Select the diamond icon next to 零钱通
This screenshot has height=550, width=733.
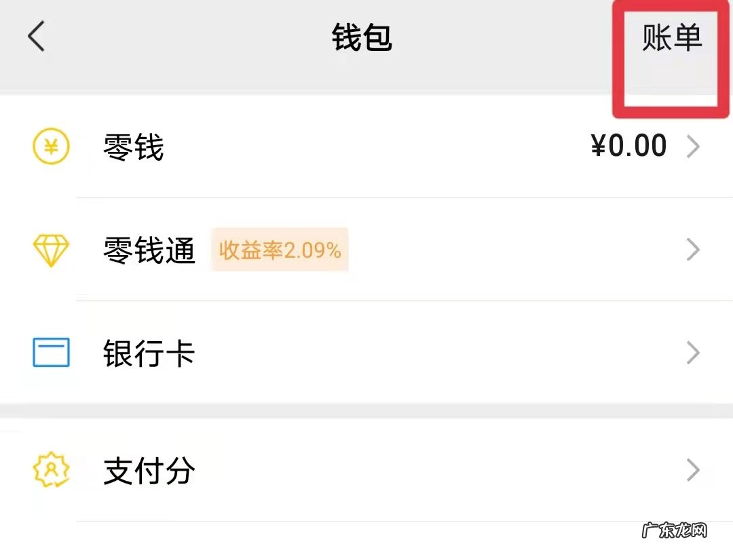[50, 250]
